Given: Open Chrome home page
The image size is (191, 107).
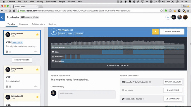Looking at the screenshot, I should [14, 11].
